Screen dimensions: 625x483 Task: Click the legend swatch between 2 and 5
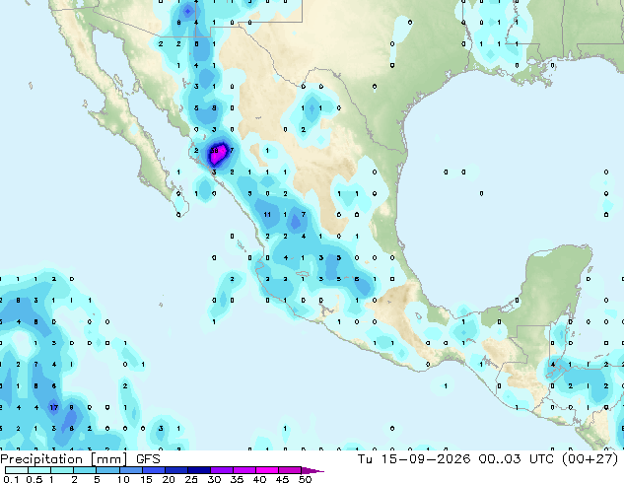(86, 470)
